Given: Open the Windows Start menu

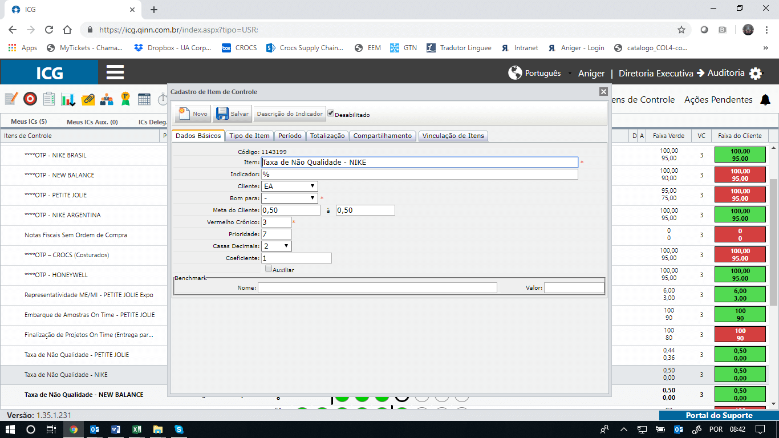Looking at the screenshot, I should (x=10, y=429).
